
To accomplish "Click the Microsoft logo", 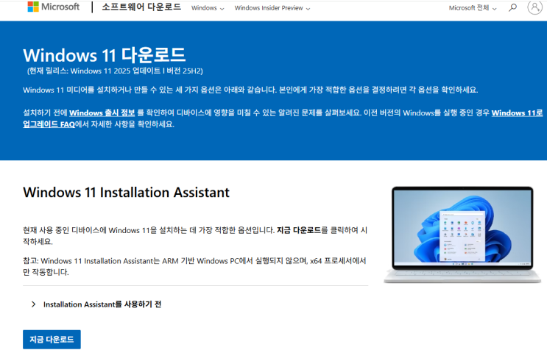I will click(x=54, y=7).
